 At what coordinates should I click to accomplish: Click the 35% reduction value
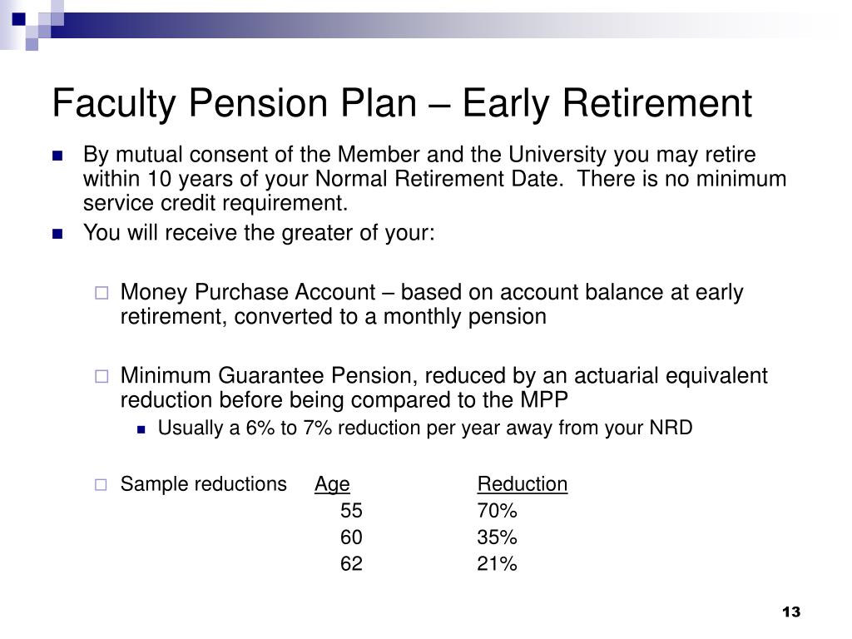tap(497, 537)
